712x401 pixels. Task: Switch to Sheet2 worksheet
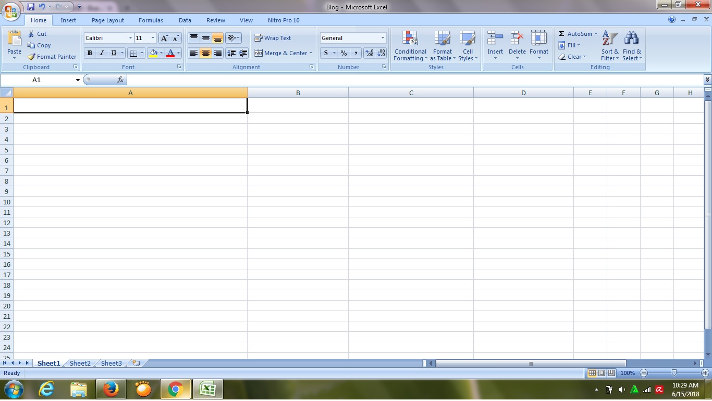pyautogui.click(x=80, y=363)
